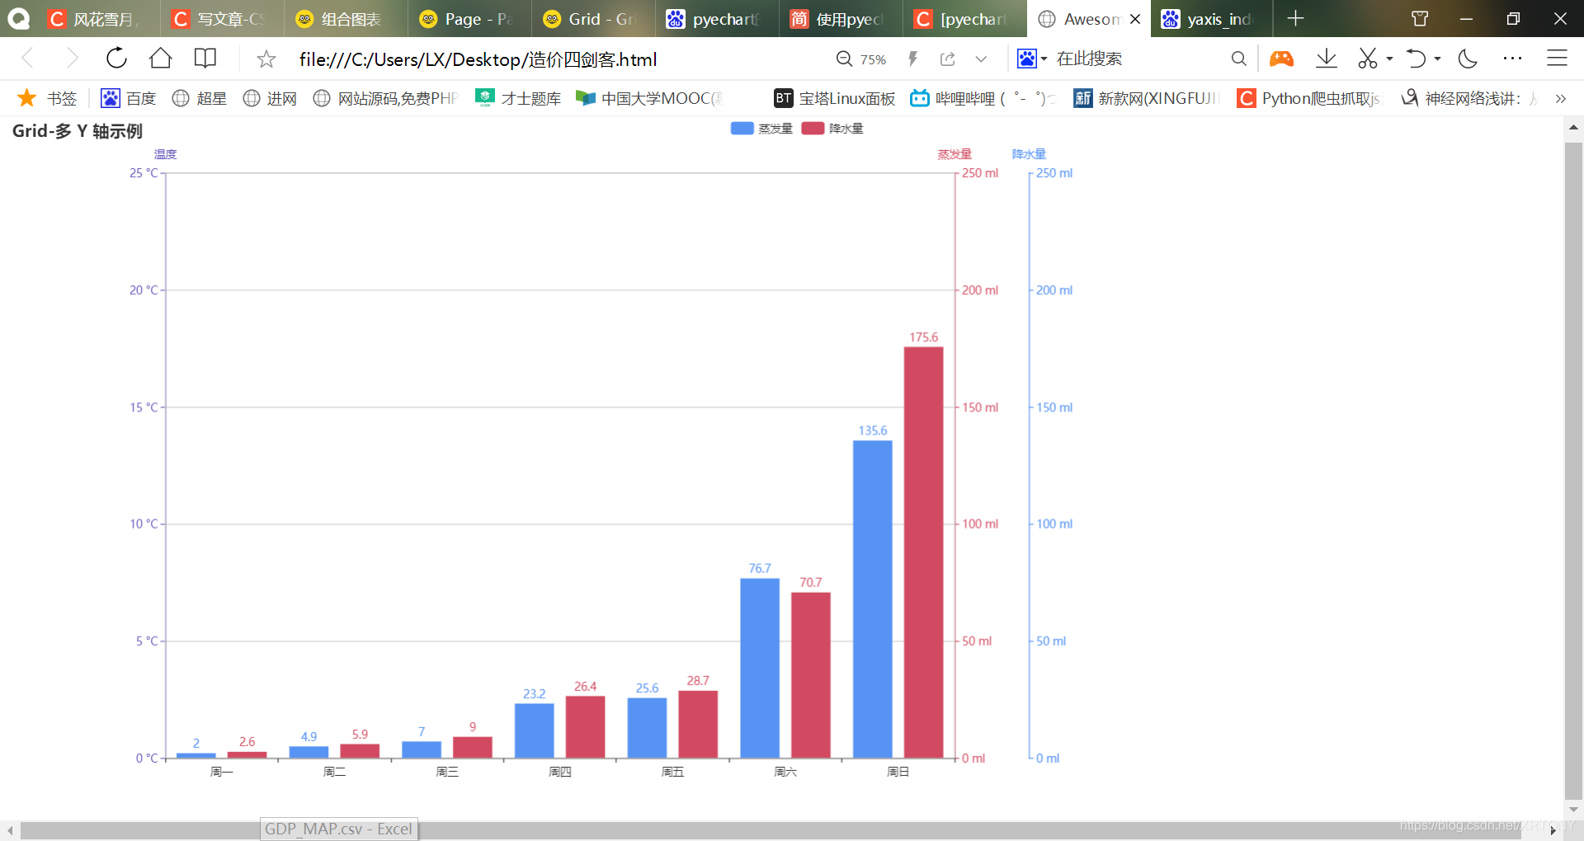This screenshot has width=1584, height=841.
Task: Toggle night mode moon icon
Action: click(x=1468, y=59)
